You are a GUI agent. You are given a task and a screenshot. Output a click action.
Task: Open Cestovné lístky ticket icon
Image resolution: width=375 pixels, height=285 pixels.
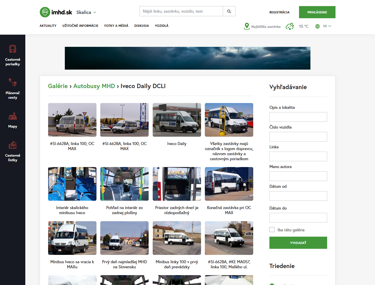tap(13, 145)
